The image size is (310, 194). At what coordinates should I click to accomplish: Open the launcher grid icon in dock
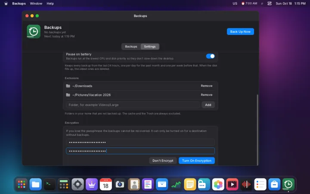(x=22, y=185)
